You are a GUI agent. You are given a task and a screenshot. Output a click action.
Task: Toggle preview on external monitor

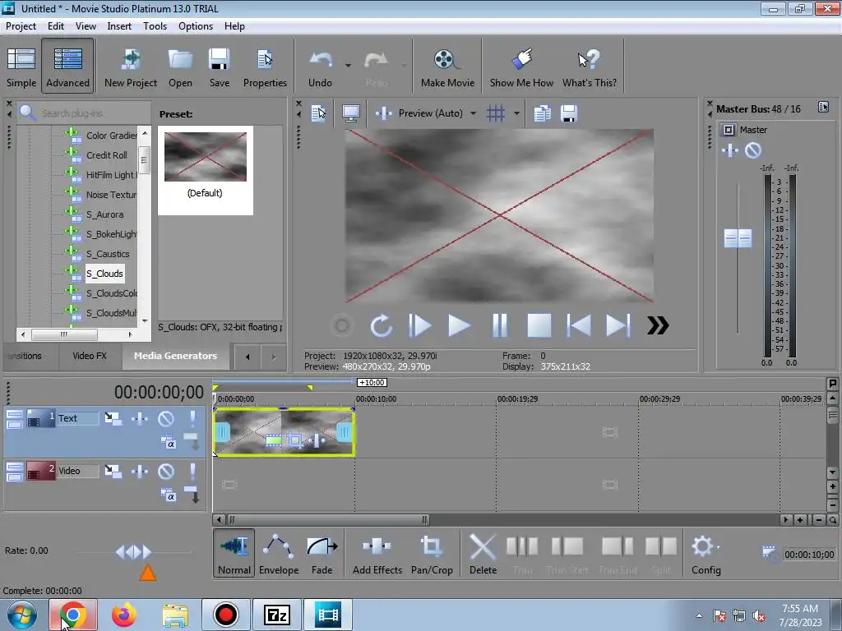point(351,113)
